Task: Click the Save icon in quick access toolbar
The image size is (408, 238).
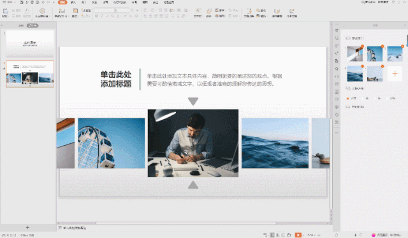Action: click(22, 3)
